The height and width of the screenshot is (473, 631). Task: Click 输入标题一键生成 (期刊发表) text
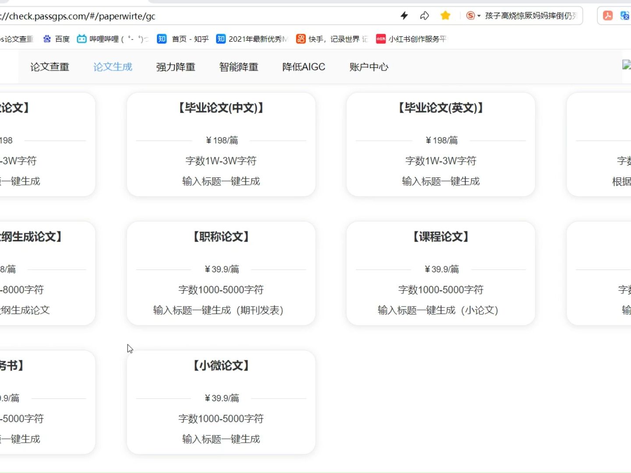tap(219, 311)
